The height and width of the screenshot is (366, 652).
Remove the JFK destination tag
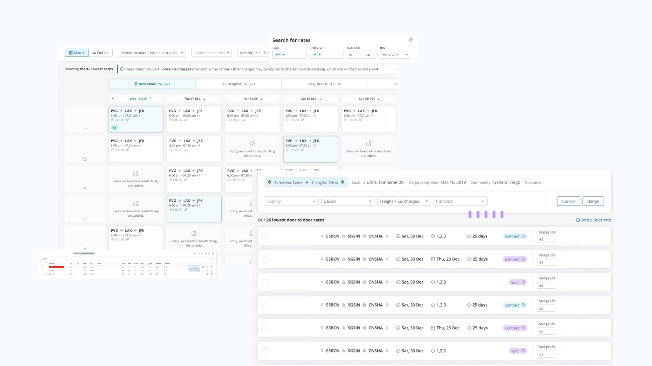(x=319, y=55)
